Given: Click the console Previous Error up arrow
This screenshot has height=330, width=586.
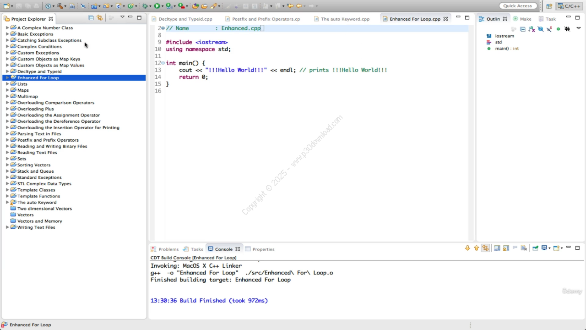Looking at the screenshot, I should [x=477, y=248].
